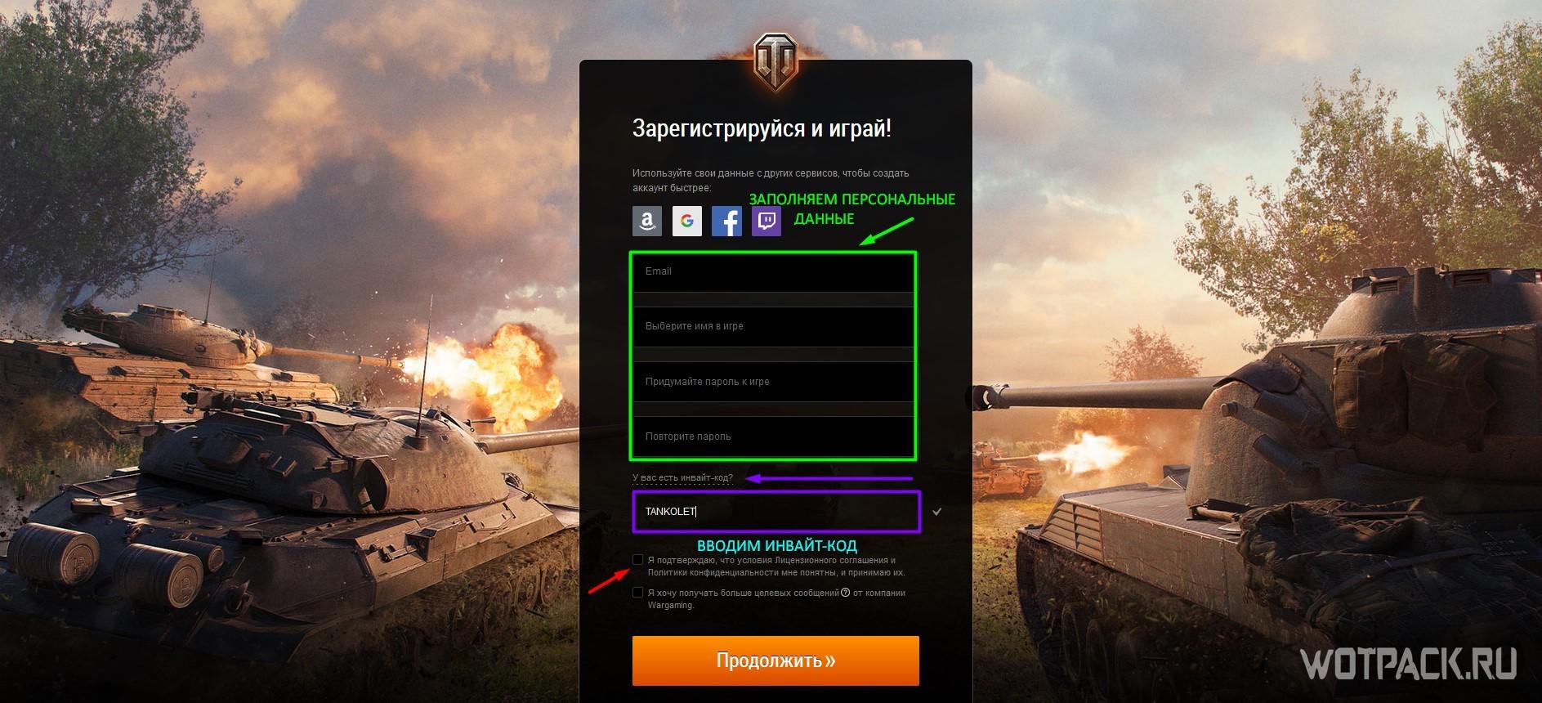Accept the License agreement checkbox
This screenshot has width=1542, height=703.
637,560
